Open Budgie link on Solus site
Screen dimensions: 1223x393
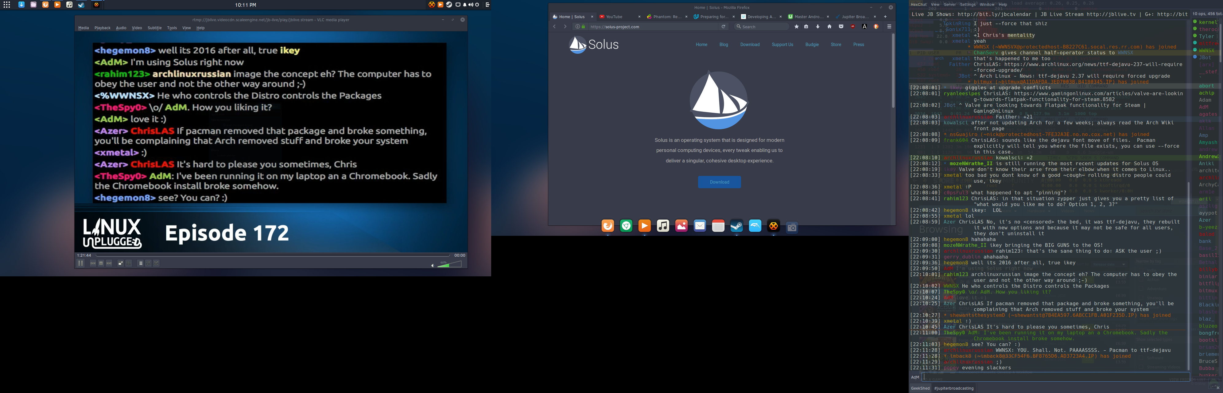click(812, 45)
